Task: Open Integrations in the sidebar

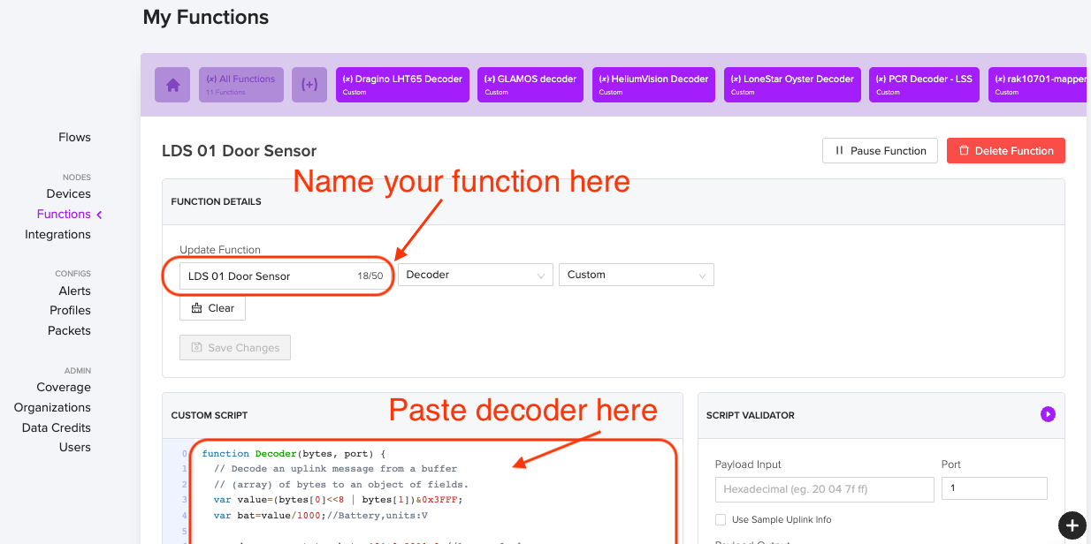Action: point(57,235)
